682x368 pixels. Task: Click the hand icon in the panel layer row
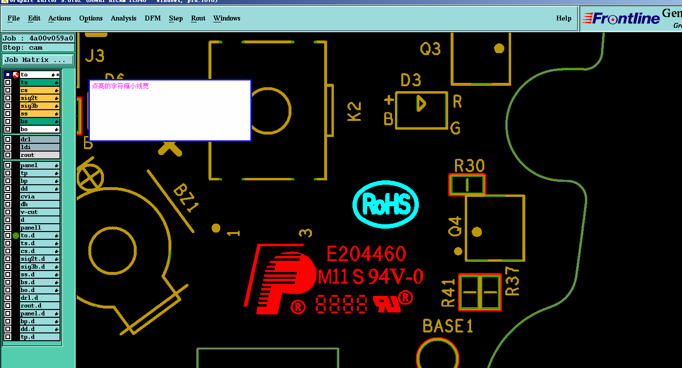(x=57, y=165)
